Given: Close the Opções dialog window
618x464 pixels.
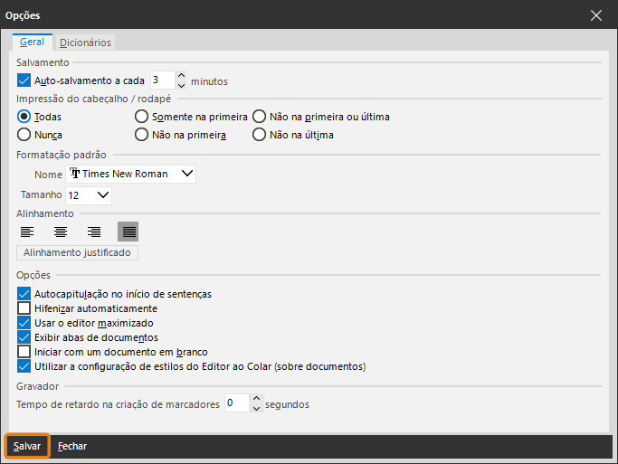Looking at the screenshot, I should coord(596,15).
